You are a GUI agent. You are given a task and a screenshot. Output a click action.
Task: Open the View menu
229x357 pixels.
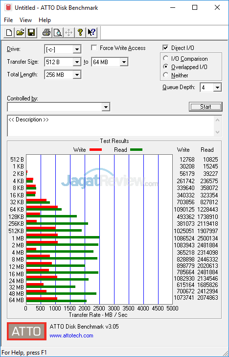(x=25, y=20)
